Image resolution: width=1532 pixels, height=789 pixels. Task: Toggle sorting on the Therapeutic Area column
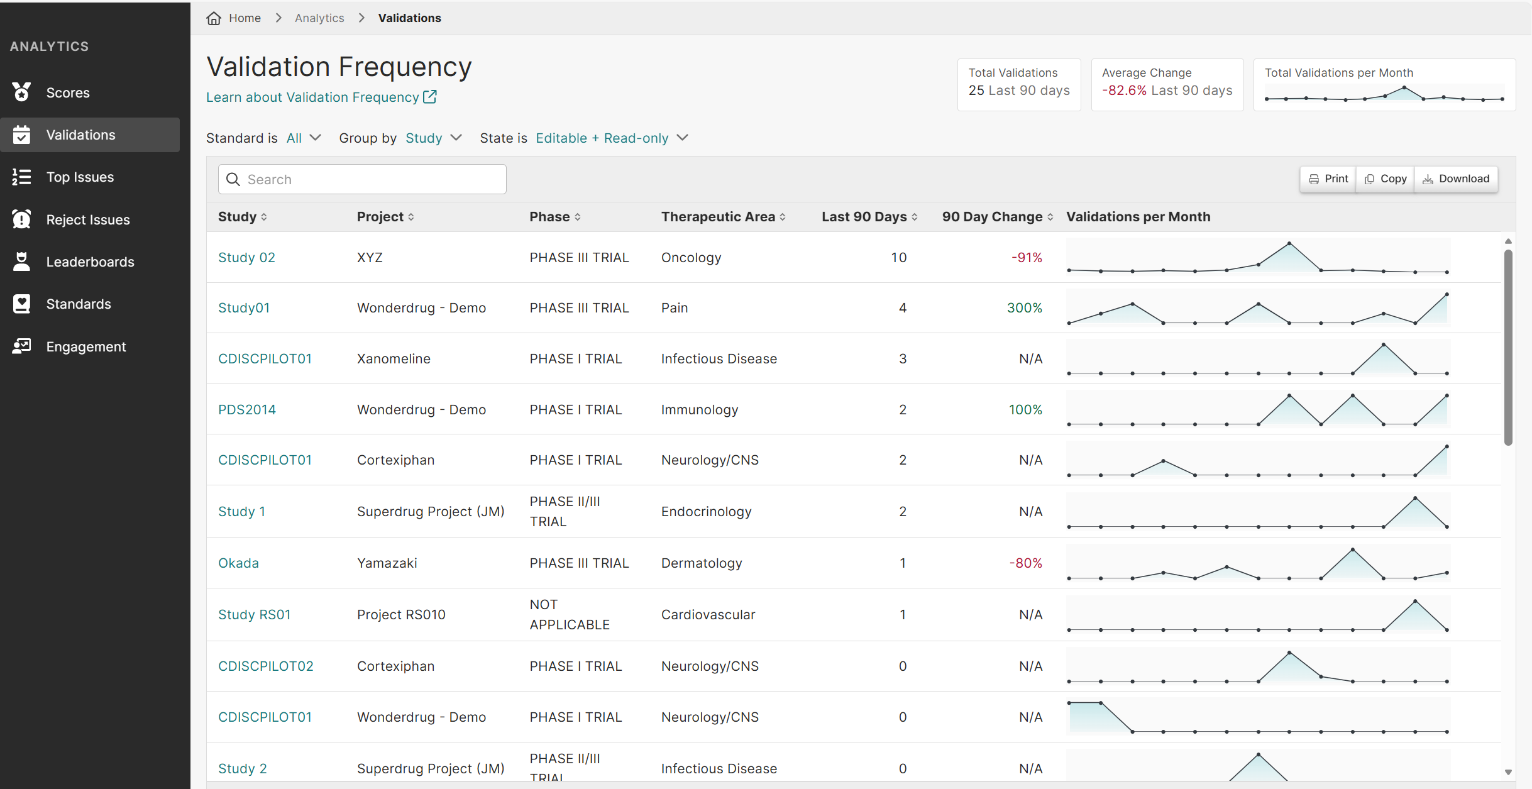[x=783, y=216]
